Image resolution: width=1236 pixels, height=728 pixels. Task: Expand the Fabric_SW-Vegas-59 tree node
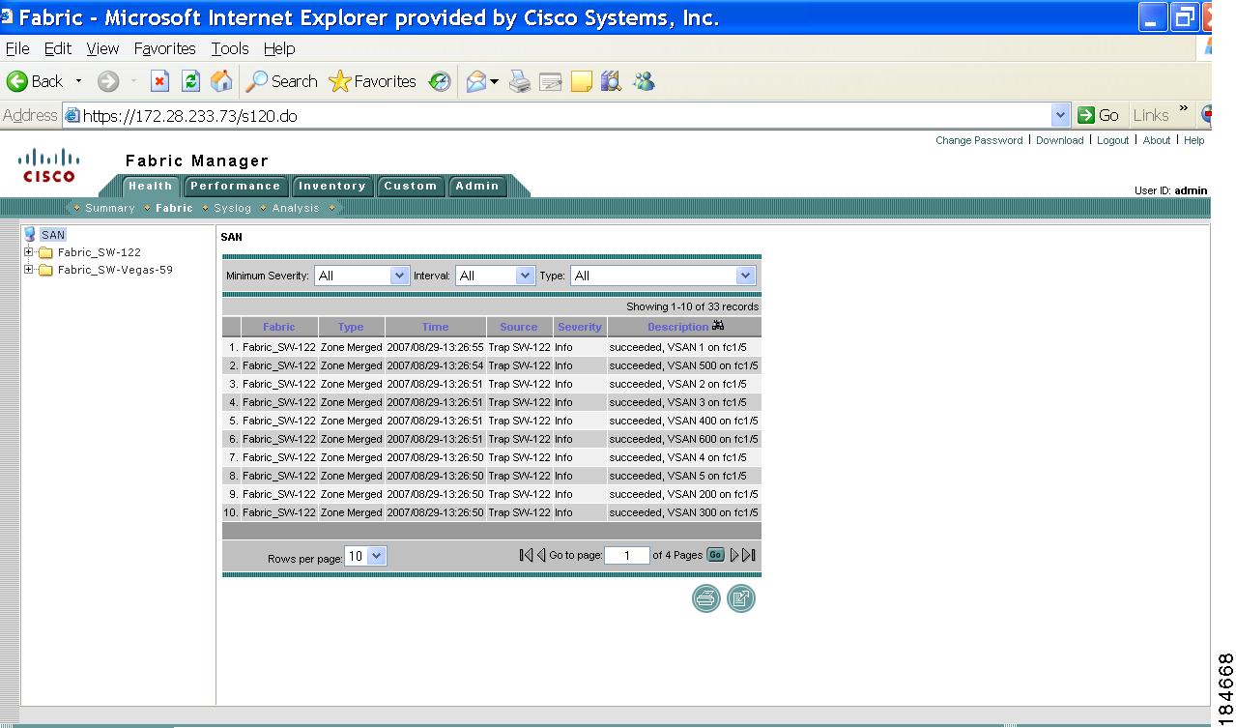click(x=29, y=270)
